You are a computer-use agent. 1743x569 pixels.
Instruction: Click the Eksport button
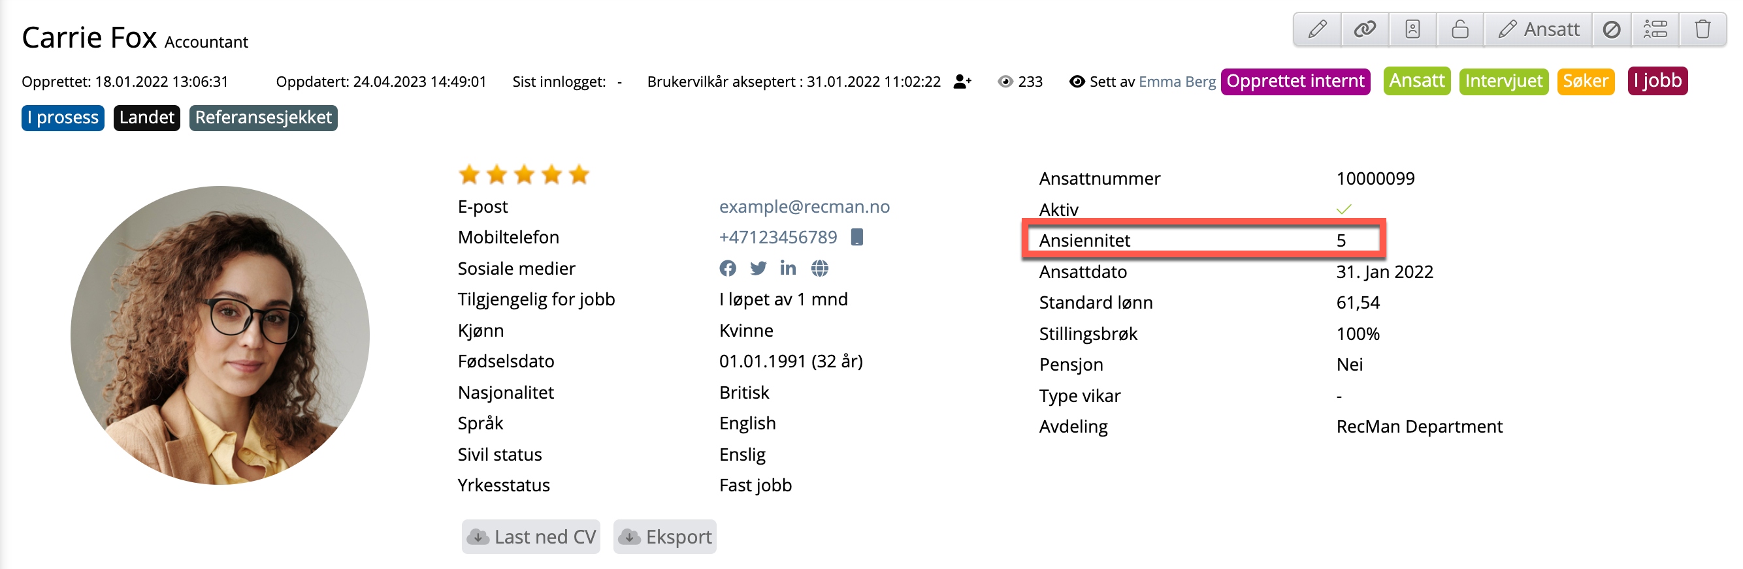point(665,536)
